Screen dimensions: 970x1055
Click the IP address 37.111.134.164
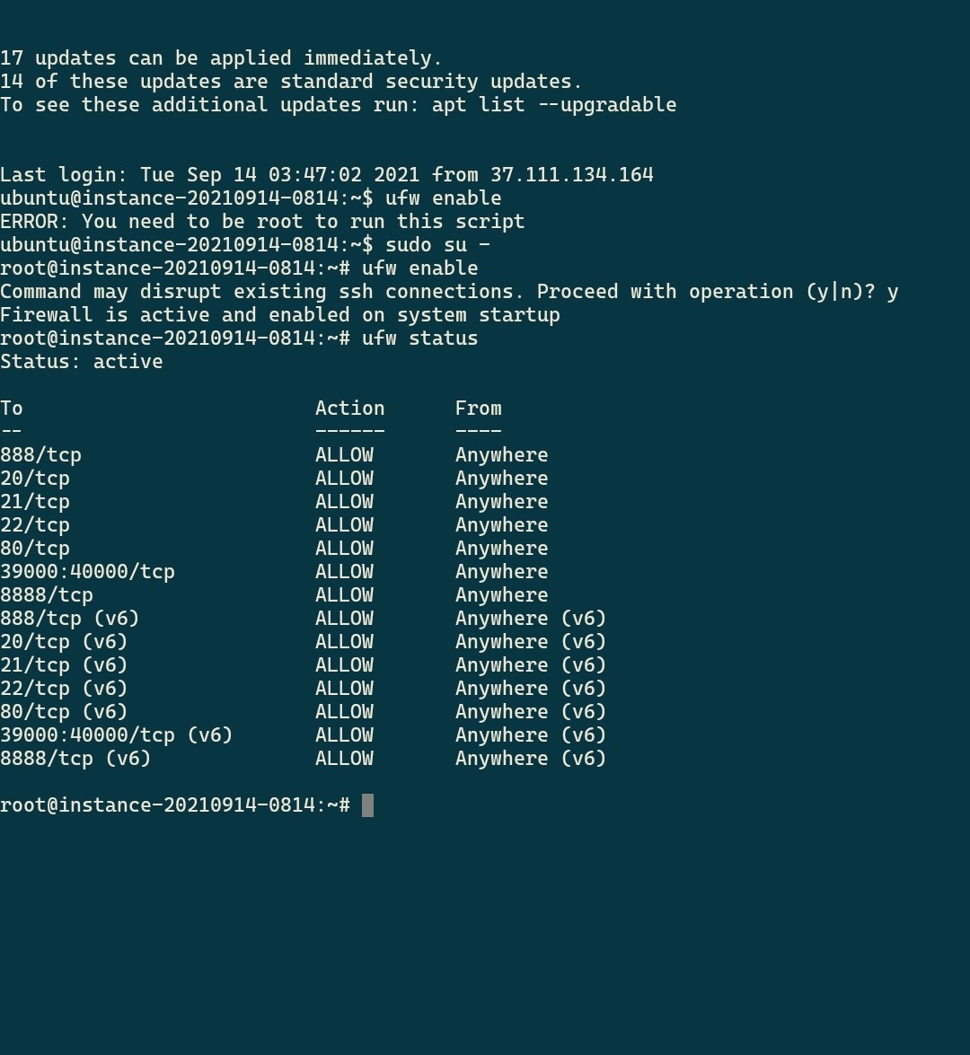571,175
